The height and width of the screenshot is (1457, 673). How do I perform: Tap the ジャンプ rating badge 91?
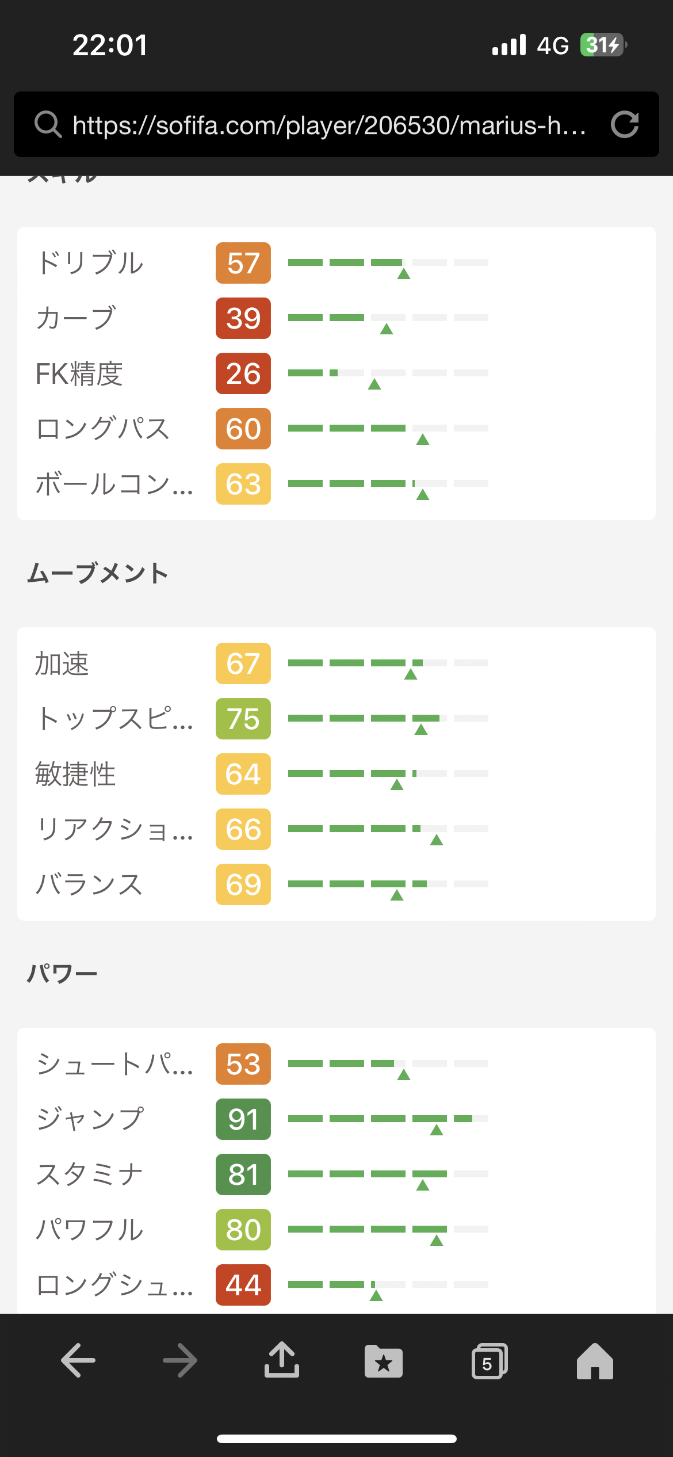point(243,1119)
